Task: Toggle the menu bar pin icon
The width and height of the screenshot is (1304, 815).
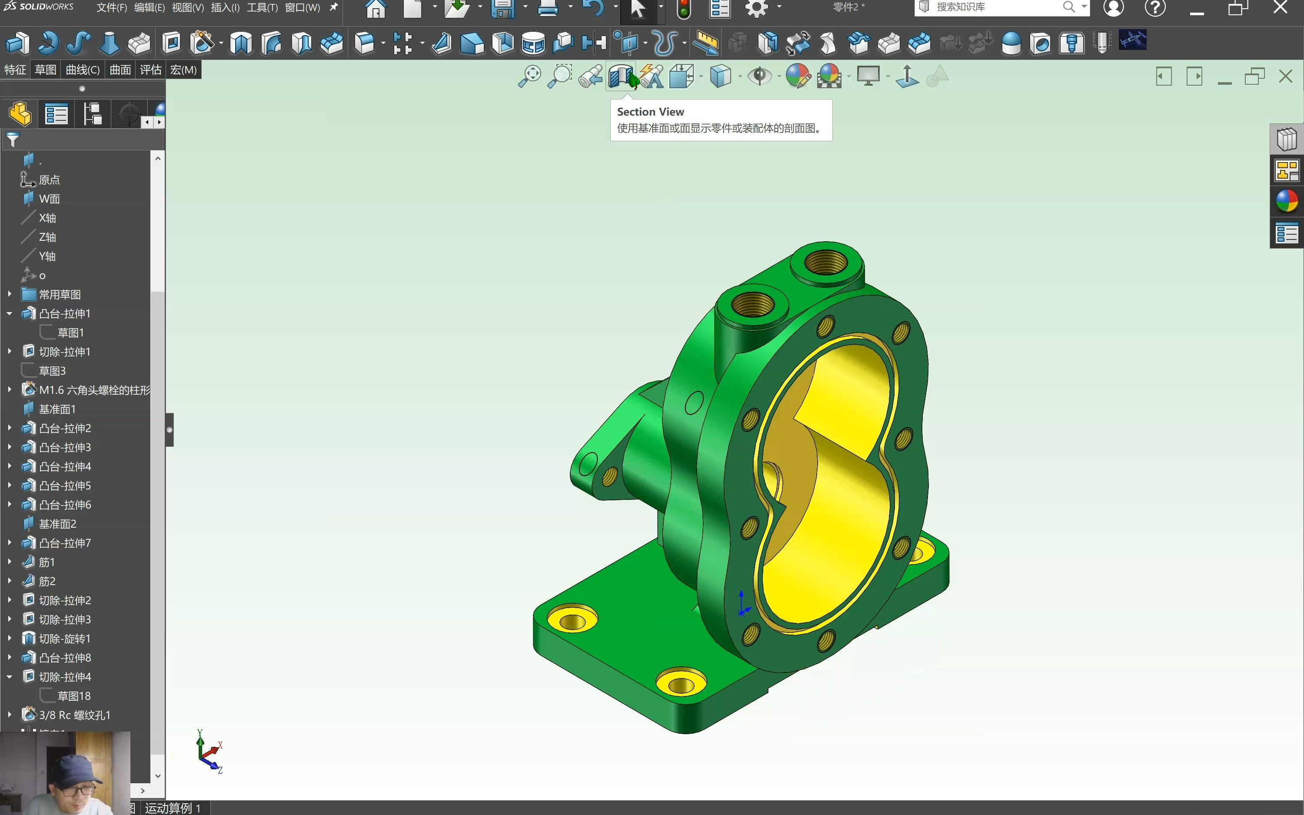Action: [x=333, y=7]
